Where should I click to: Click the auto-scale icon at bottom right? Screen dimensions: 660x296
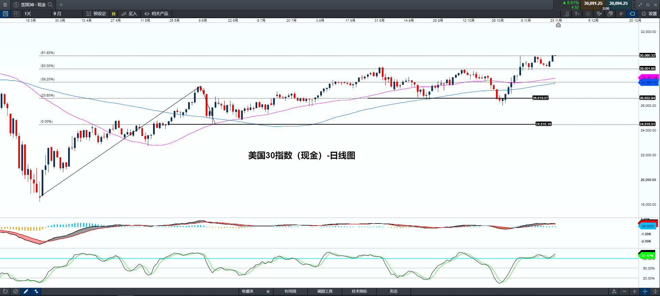(x=614, y=292)
